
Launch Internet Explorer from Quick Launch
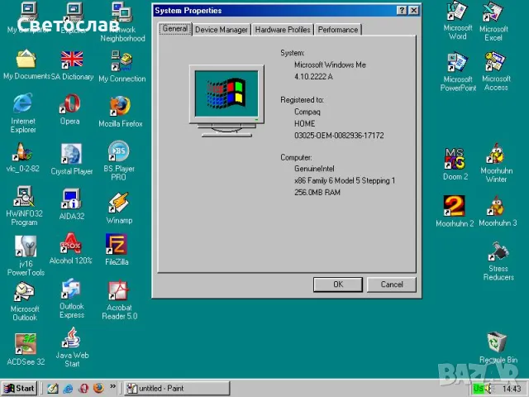pyautogui.click(x=68, y=388)
